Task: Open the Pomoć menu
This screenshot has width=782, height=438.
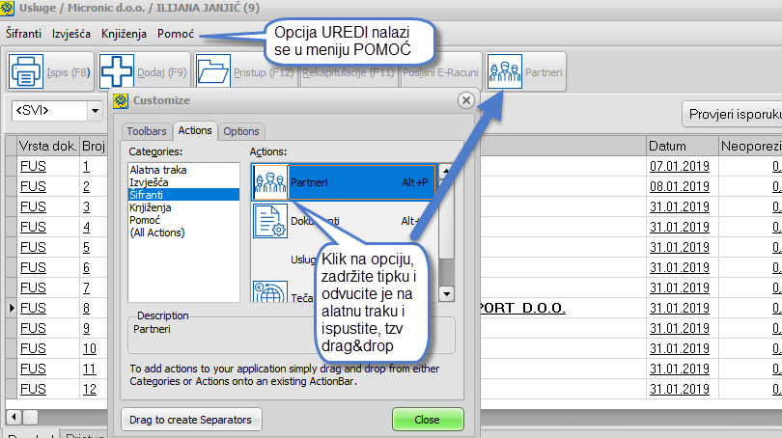Action: tap(176, 34)
